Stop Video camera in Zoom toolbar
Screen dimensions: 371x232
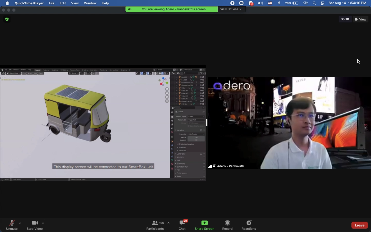pos(35,225)
